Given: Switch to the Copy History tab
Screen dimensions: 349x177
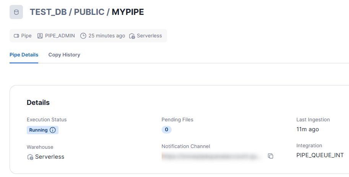Looking at the screenshot, I should (64, 55).
